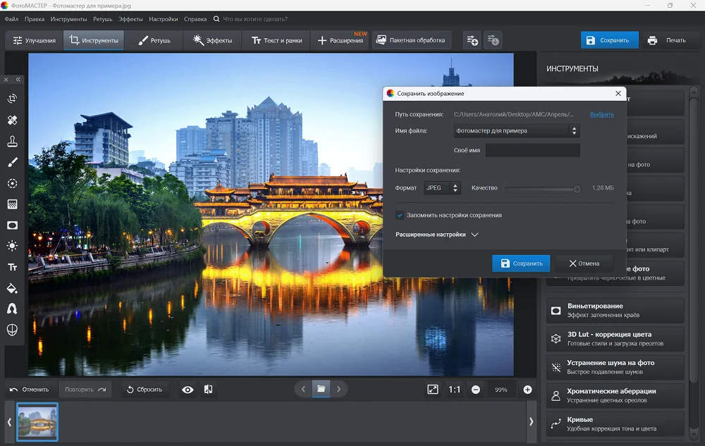Click the fit-to-screen expand icon
This screenshot has height=446, width=705.
(x=433, y=390)
